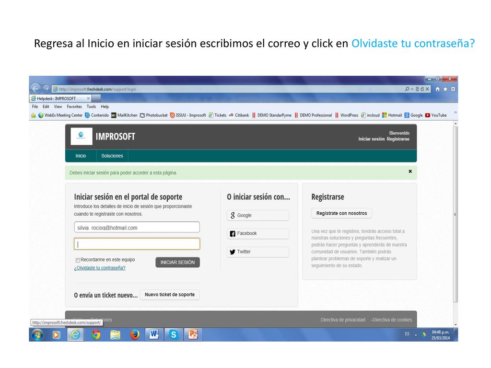Viewport: 491px width, 368px height.
Task: Sign in with the Twitter button
Action: 257,252
